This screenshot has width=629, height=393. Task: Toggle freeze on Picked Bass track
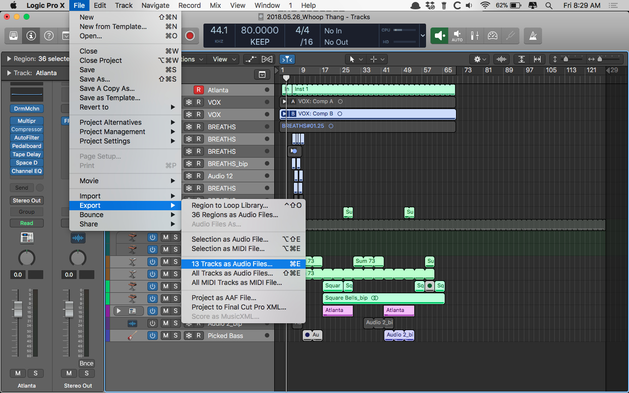coord(188,336)
